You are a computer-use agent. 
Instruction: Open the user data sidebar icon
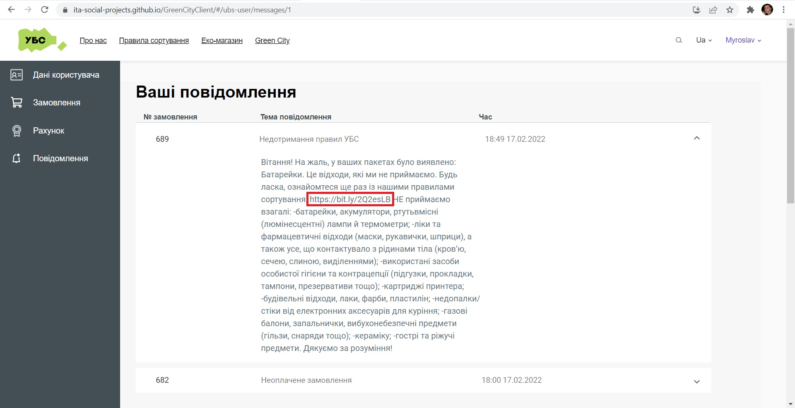click(x=17, y=75)
